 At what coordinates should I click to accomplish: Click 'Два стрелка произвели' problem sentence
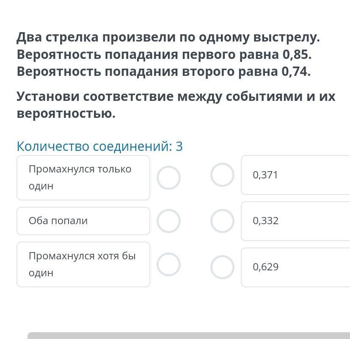168,37
